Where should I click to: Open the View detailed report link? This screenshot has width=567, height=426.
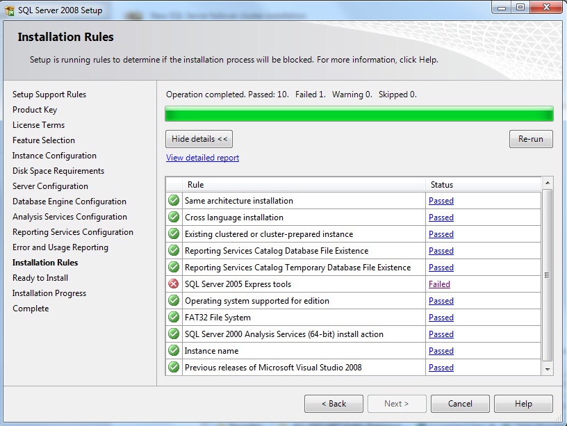pyautogui.click(x=202, y=158)
